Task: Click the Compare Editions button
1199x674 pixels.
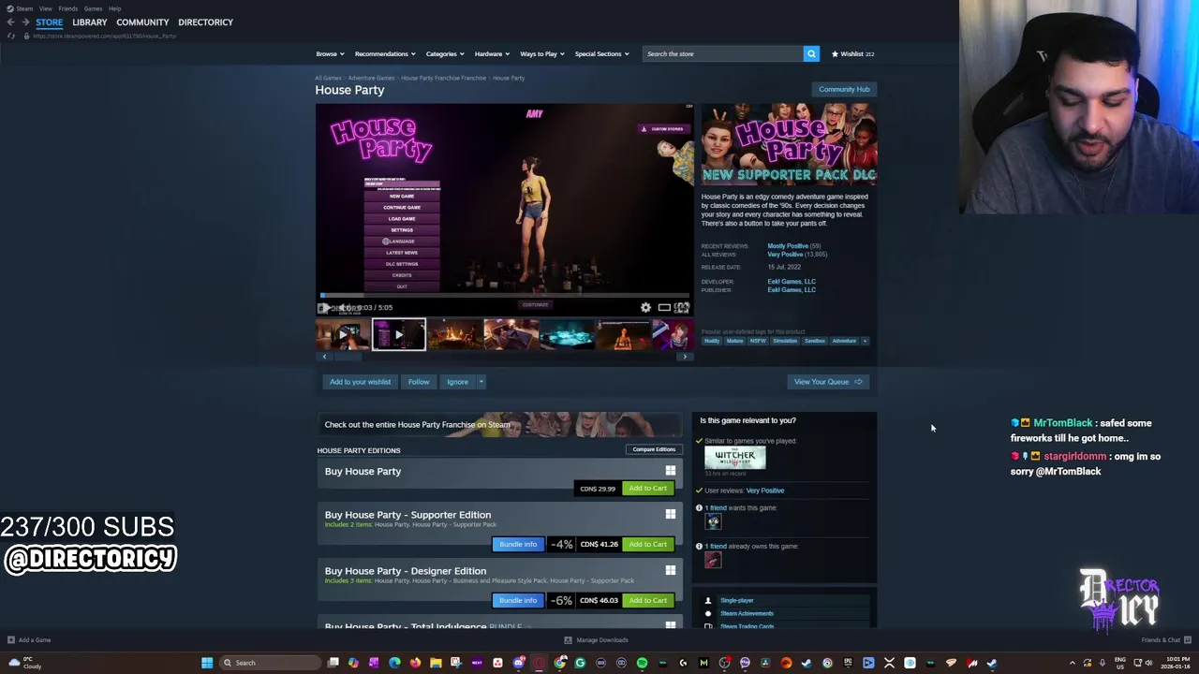Action: point(654,449)
